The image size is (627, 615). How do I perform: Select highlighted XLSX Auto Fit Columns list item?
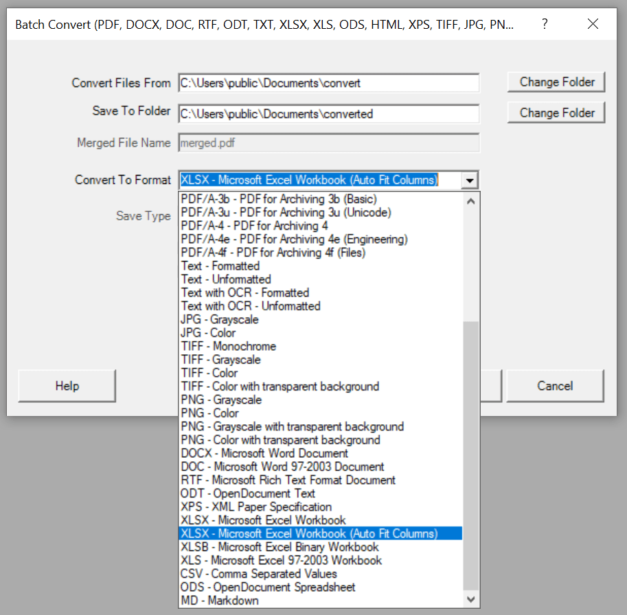tap(320, 533)
